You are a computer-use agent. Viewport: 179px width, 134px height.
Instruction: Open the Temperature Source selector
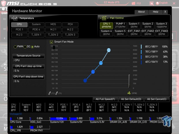(x=28, y=56)
